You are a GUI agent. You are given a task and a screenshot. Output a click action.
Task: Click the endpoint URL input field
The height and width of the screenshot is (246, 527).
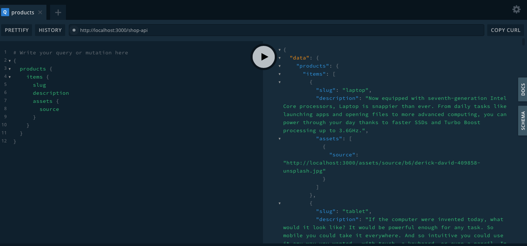pos(276,30)
